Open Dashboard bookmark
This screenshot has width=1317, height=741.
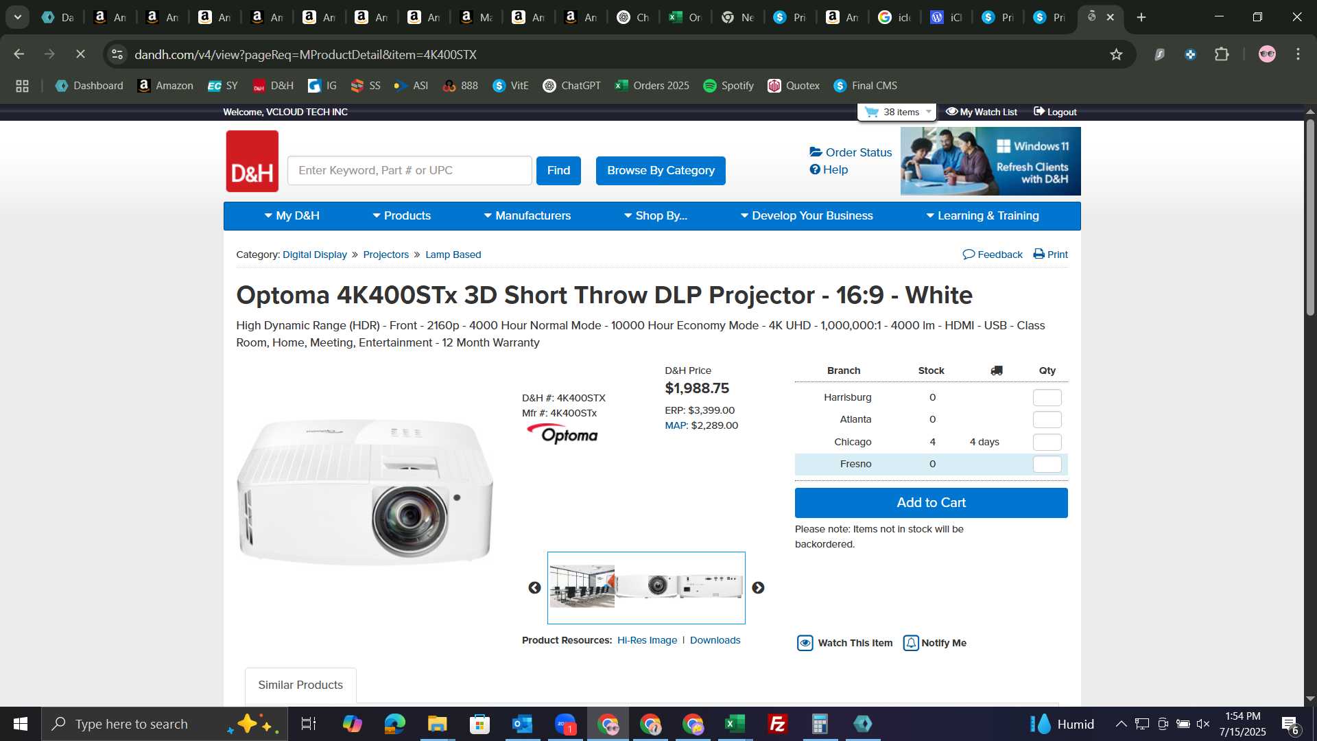tap(89, 86)
